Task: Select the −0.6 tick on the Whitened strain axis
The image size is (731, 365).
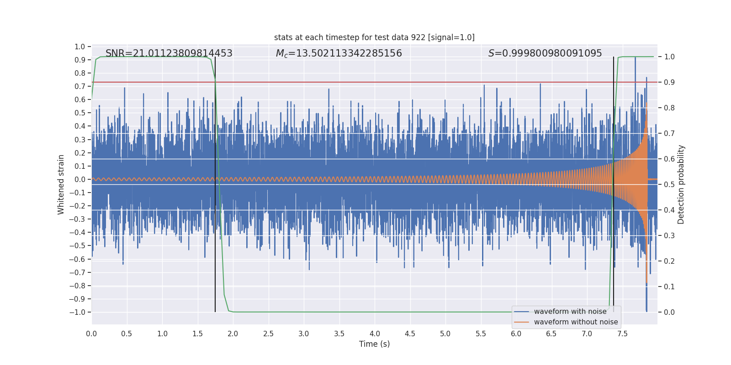Action: click(77, 259)
